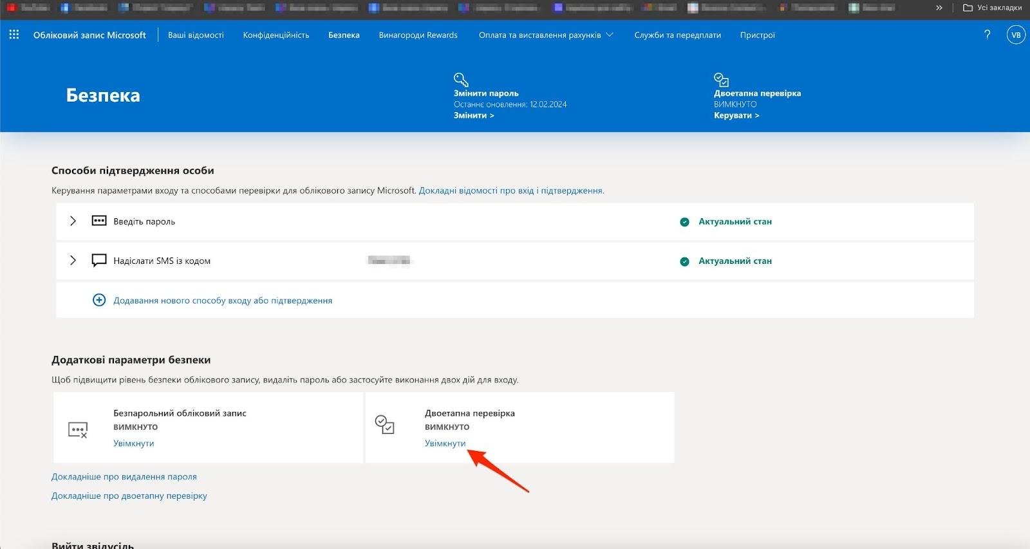Open Оплата та виставлення рахунків dropdown
This screenshot has height=549, width=1030.
tap(546, 35)
